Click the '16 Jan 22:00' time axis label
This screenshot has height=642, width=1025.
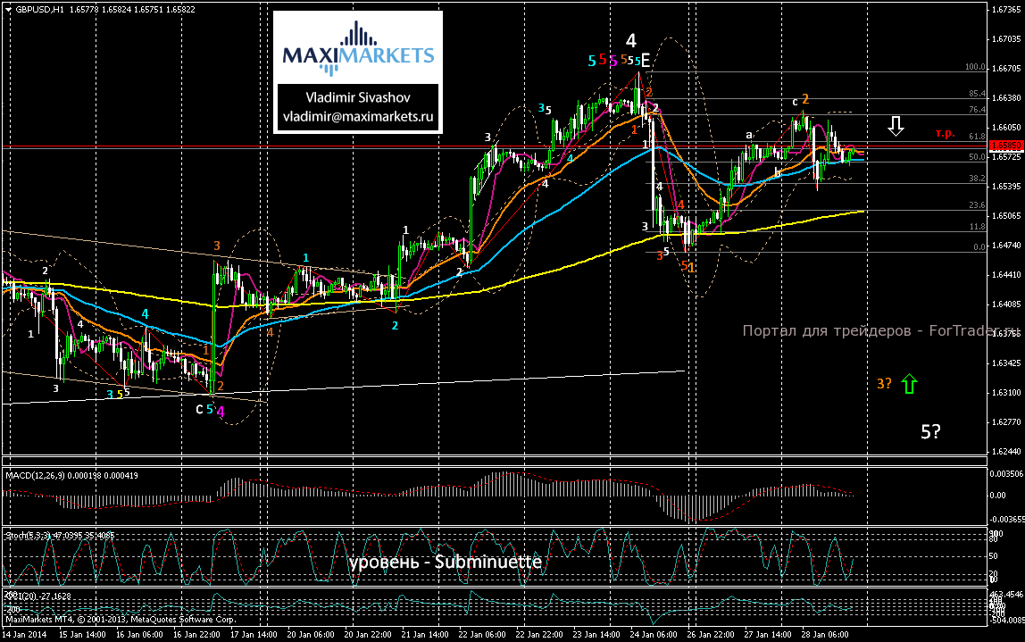pyautogui.click(x=196, y=634)
